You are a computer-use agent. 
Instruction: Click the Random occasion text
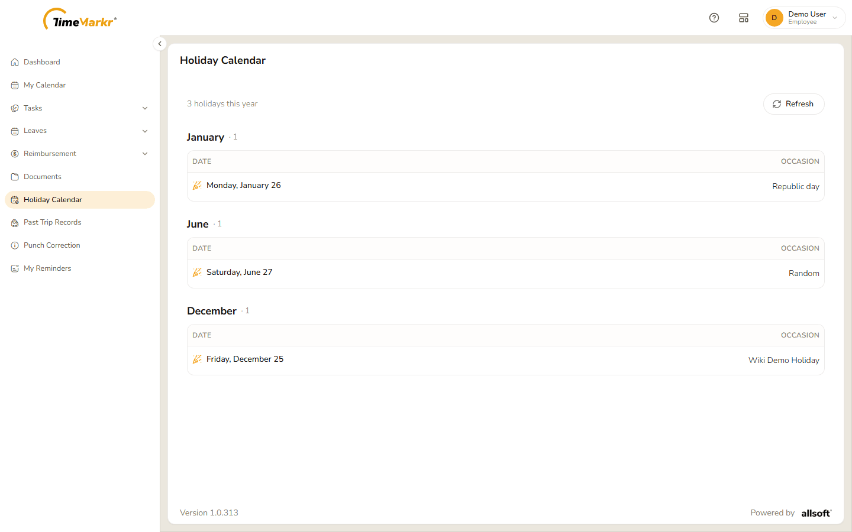(804, 273)
